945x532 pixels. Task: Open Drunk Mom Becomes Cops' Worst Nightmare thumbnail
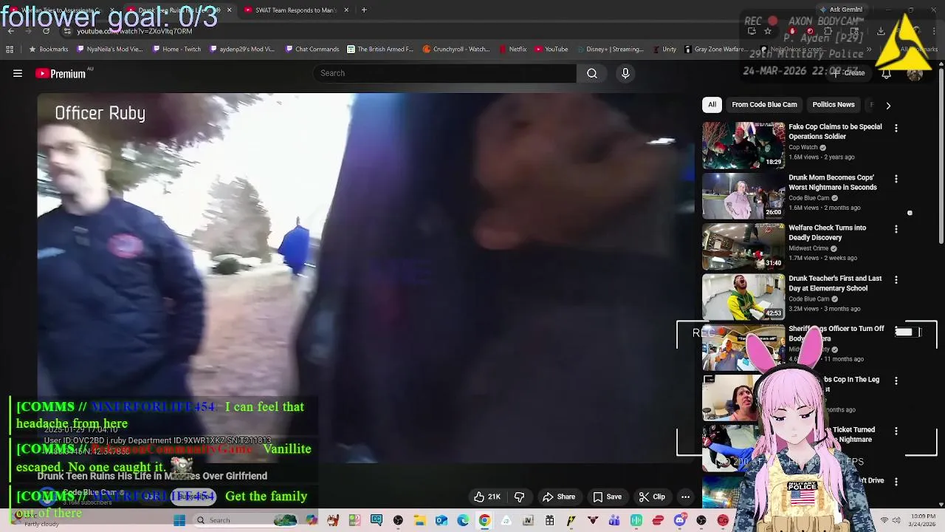(743, 196)
